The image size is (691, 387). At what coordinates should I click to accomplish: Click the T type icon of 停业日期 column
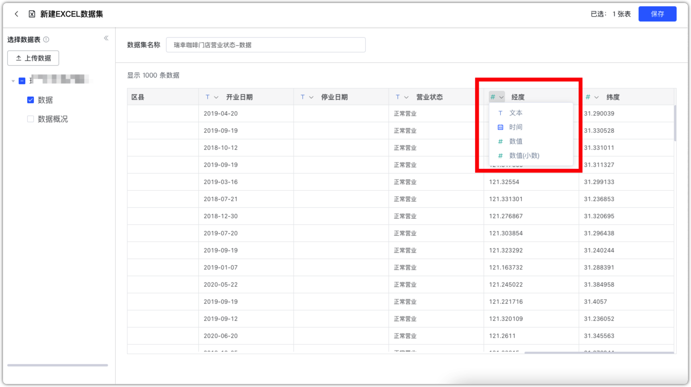(302, 97)
